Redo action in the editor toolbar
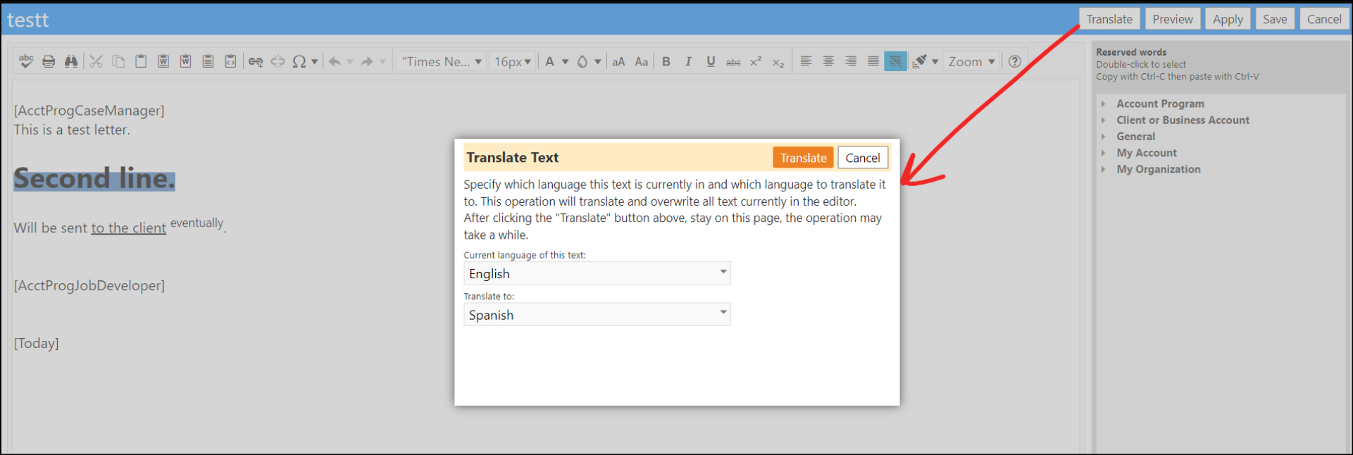The image size is (1353, 455). click(367, 61)
